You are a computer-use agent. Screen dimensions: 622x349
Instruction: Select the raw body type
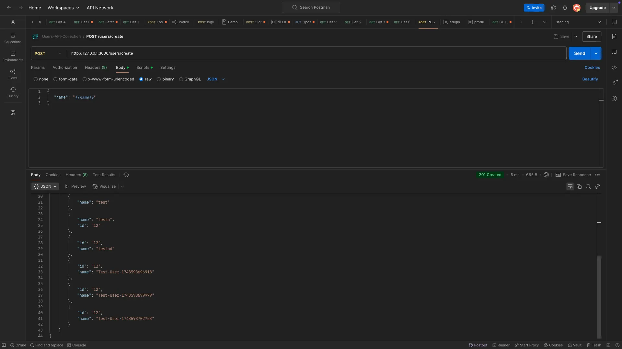[145, 79]
